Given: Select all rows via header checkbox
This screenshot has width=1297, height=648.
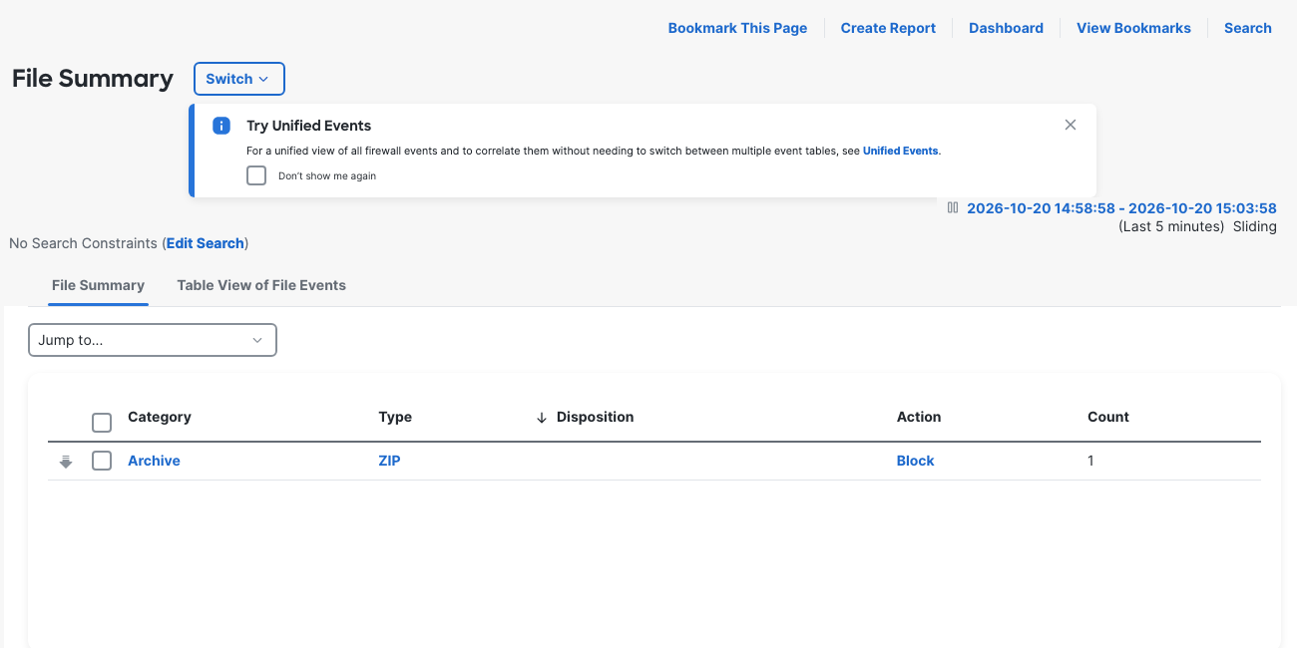Looking at the screenshot, I should tap(102, 423).
